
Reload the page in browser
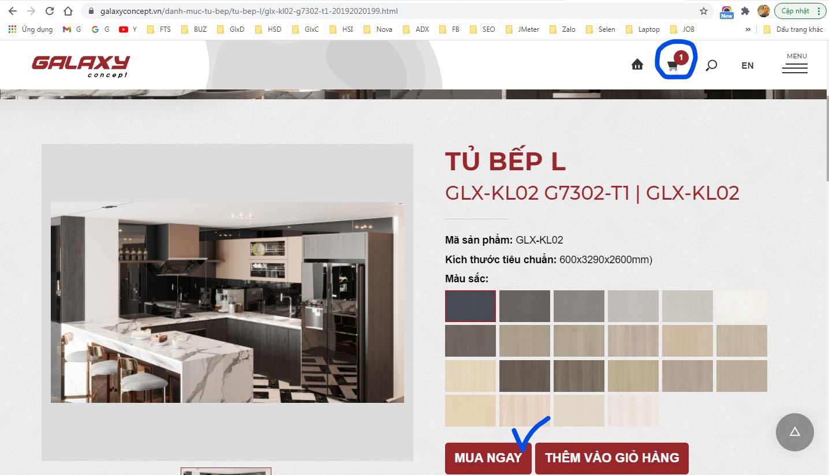pos(50,11)
